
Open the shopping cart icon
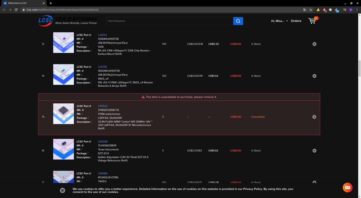313,21
